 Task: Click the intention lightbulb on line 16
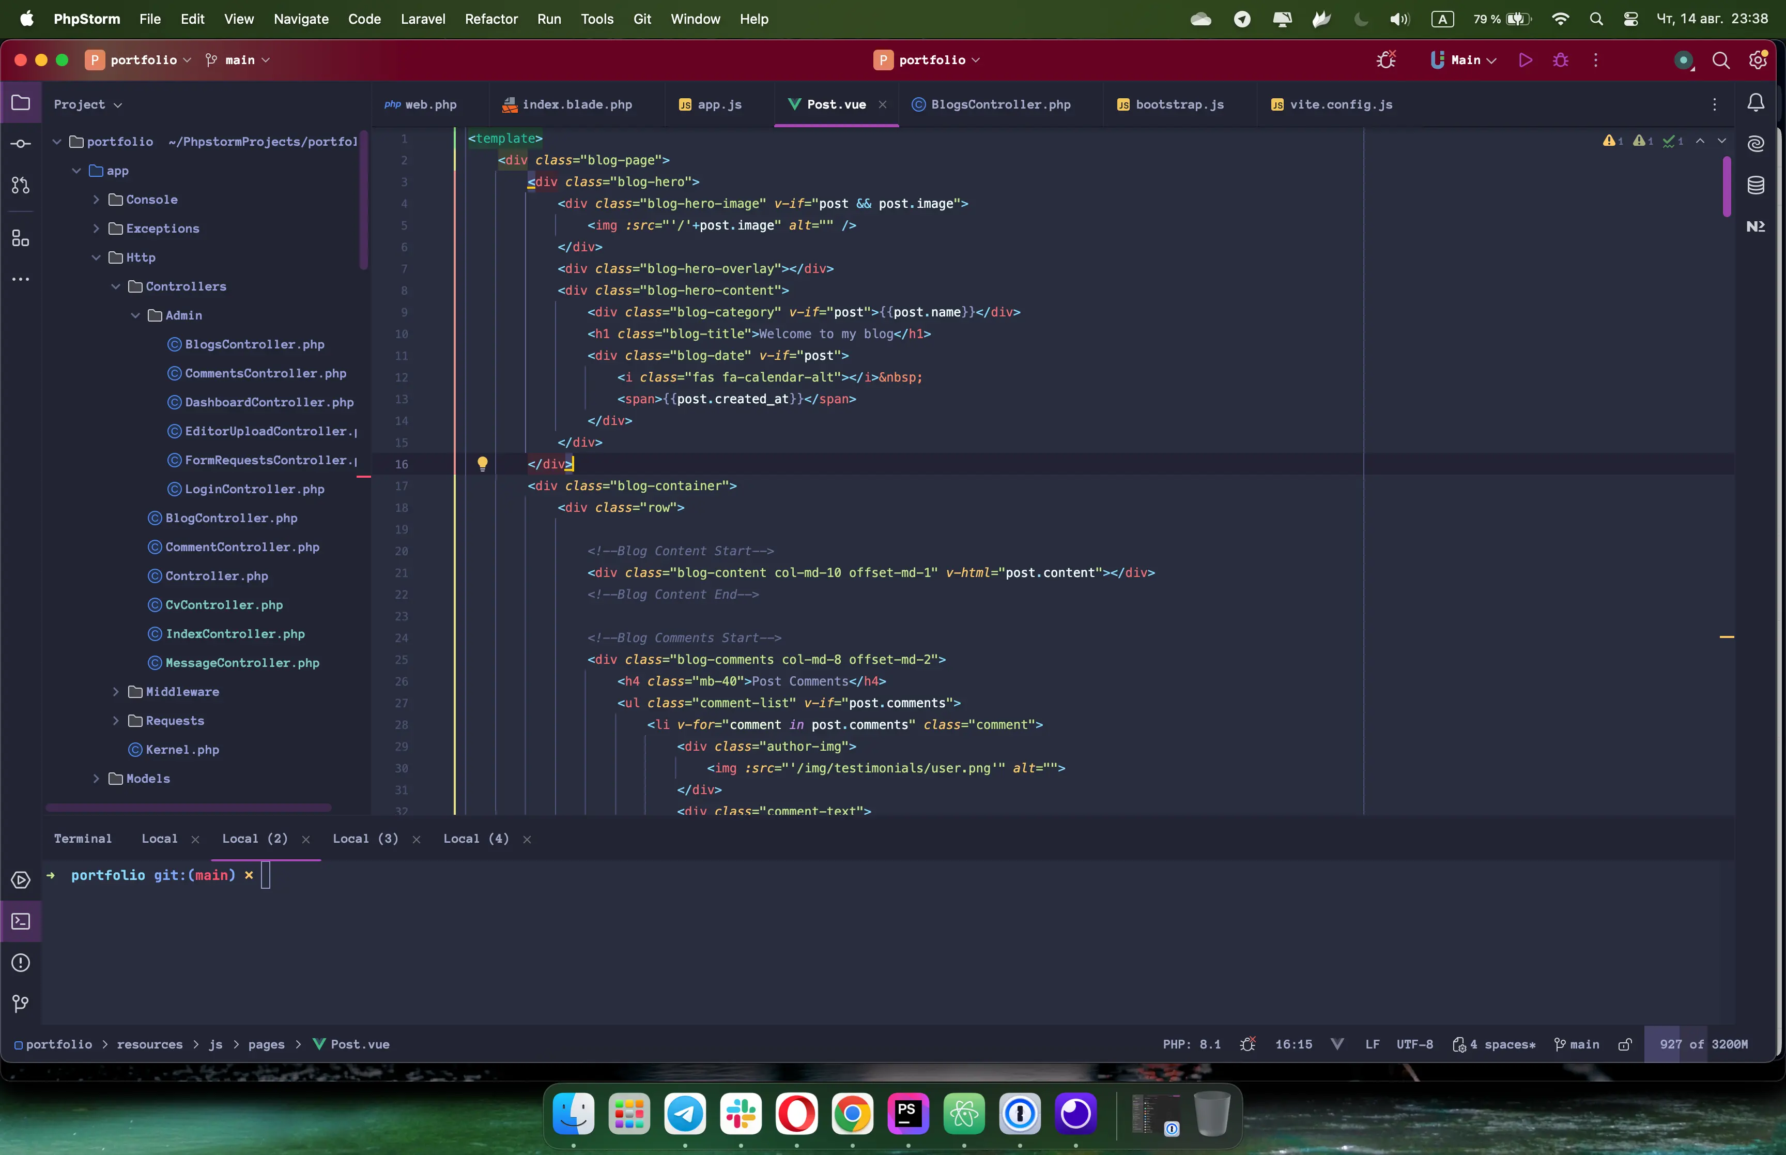[x=483, y=464]
